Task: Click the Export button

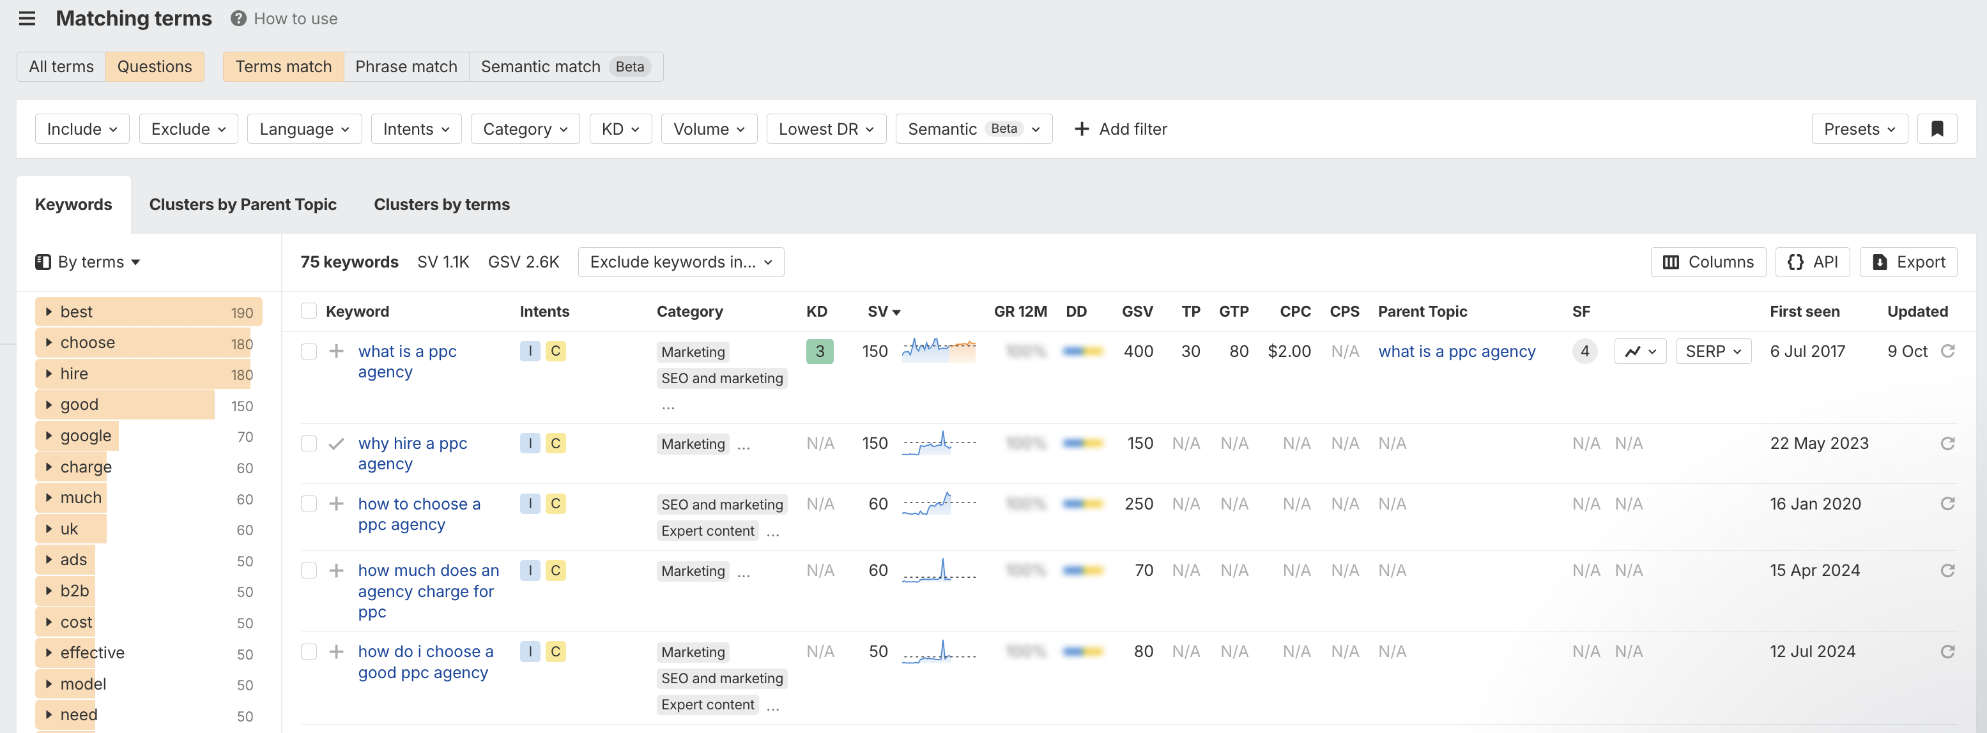Action: coord(1908,262)
